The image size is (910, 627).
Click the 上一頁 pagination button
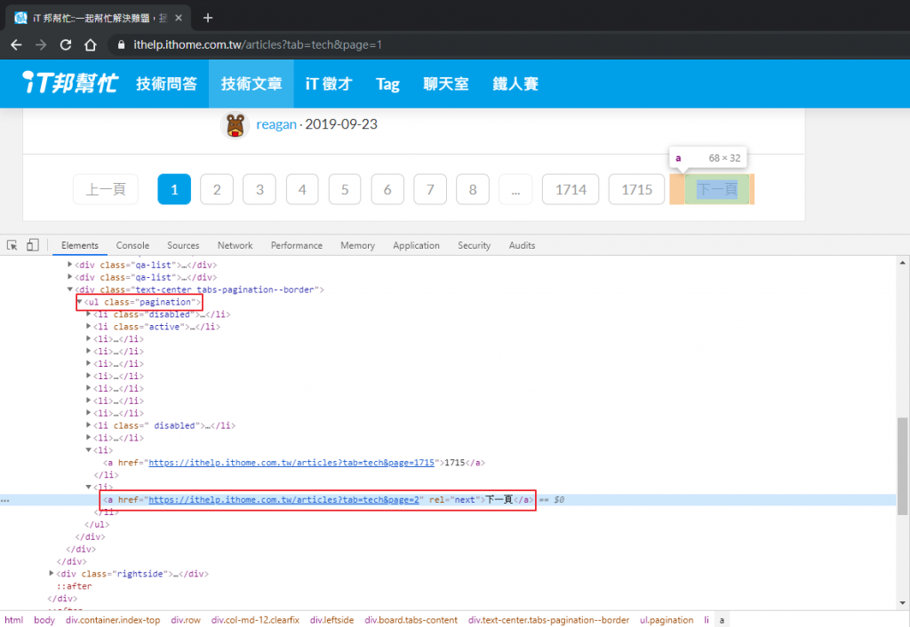[x=106, y=189]
